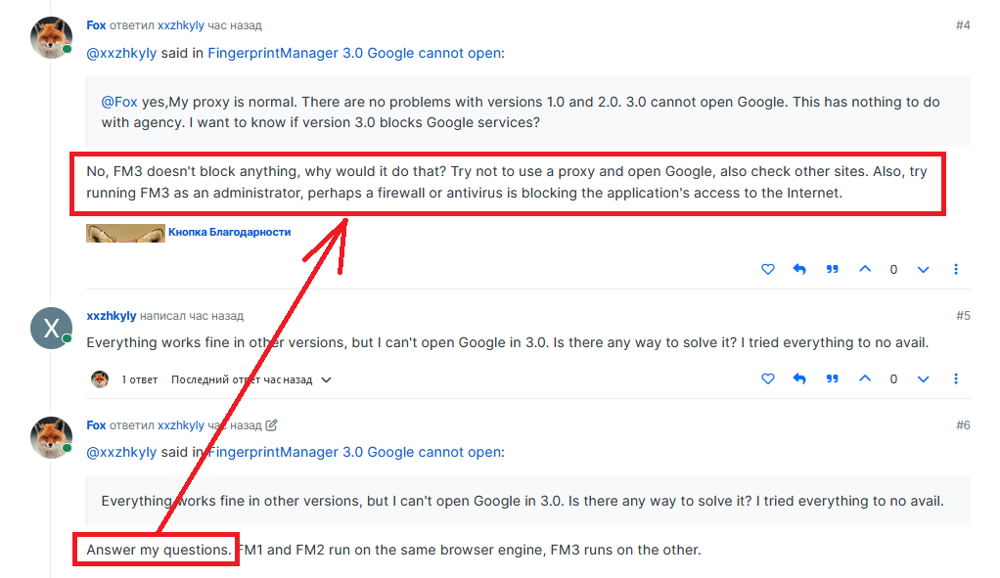The image size is (1000, 578).
Task: Click xxzhkyly's gray X avatar
Action: 51,328
